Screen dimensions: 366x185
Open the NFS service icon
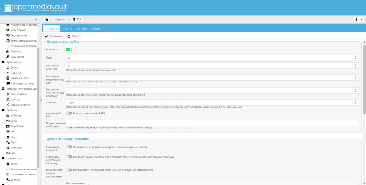tap(8, 137)
